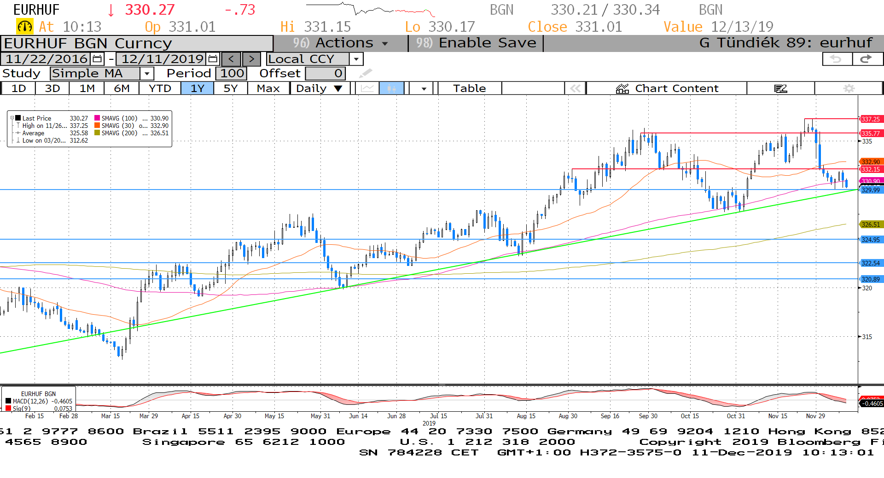Click the High marker icon in legend
This screenshot has height=478, width=884.
[18, 126]
